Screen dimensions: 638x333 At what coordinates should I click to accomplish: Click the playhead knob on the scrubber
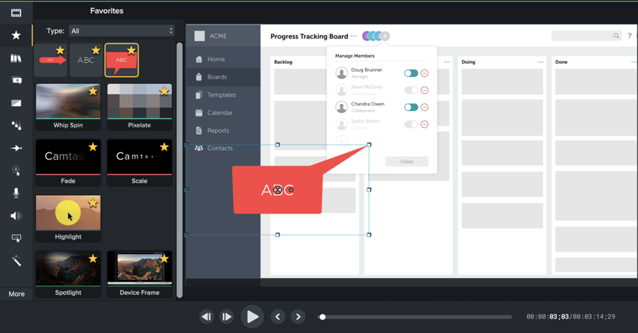pyautogui.click(x=322, y=317)
